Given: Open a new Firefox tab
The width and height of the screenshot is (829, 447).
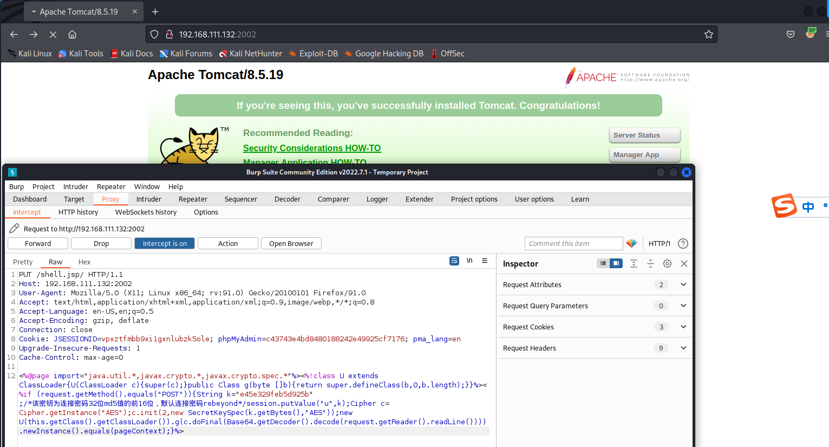Looking at the screenshot, I should [x=155, y=11].
